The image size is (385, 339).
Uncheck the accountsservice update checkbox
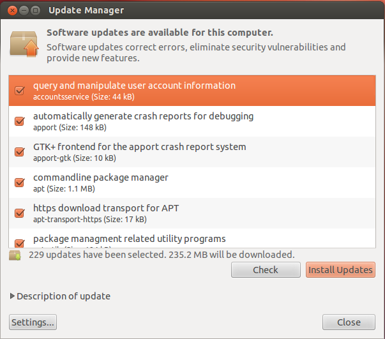pyautogui.click(x=19, y=91)
